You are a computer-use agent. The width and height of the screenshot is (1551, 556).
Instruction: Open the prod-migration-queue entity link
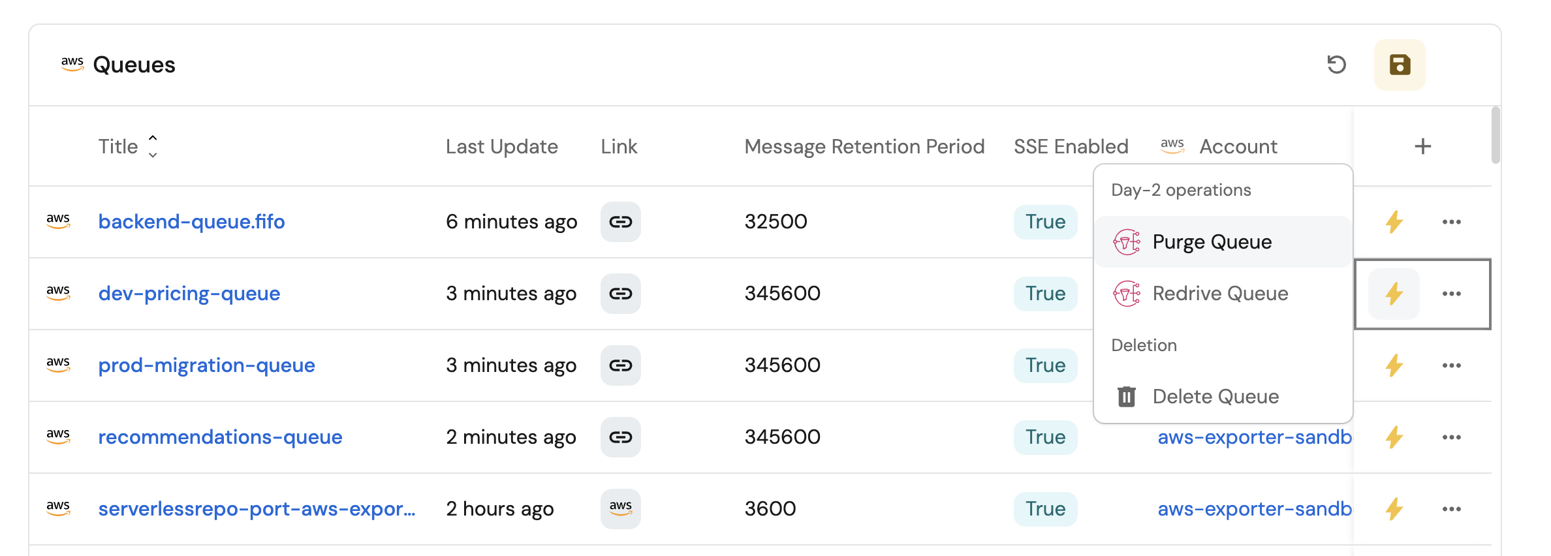pos(206,365)
